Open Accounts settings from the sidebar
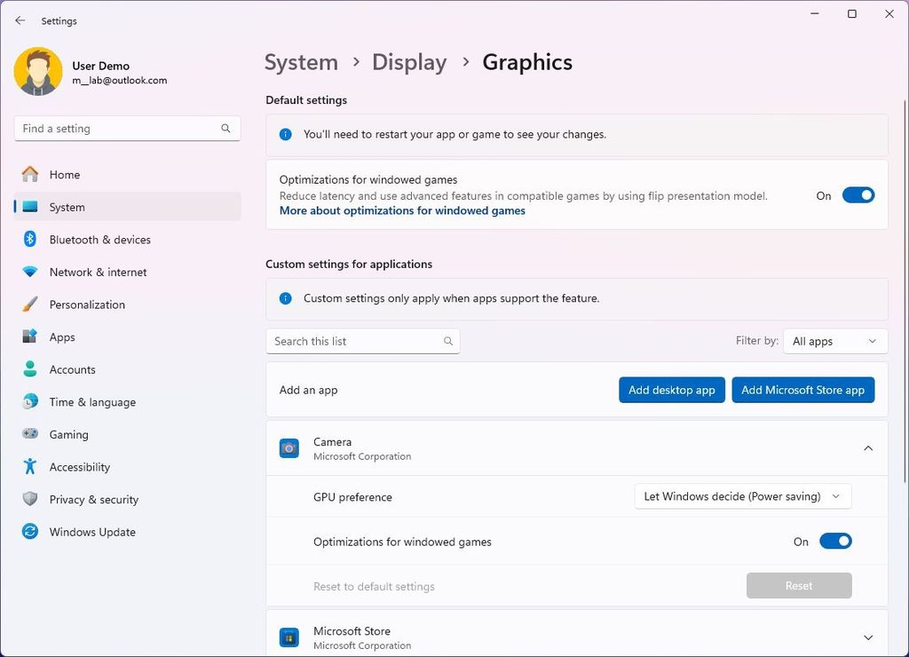Image resolution: width=909 pixels, height=657 pixels. pos(72,369)
